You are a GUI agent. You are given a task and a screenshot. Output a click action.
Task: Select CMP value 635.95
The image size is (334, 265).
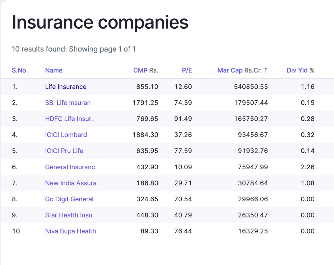coord(147,151)
